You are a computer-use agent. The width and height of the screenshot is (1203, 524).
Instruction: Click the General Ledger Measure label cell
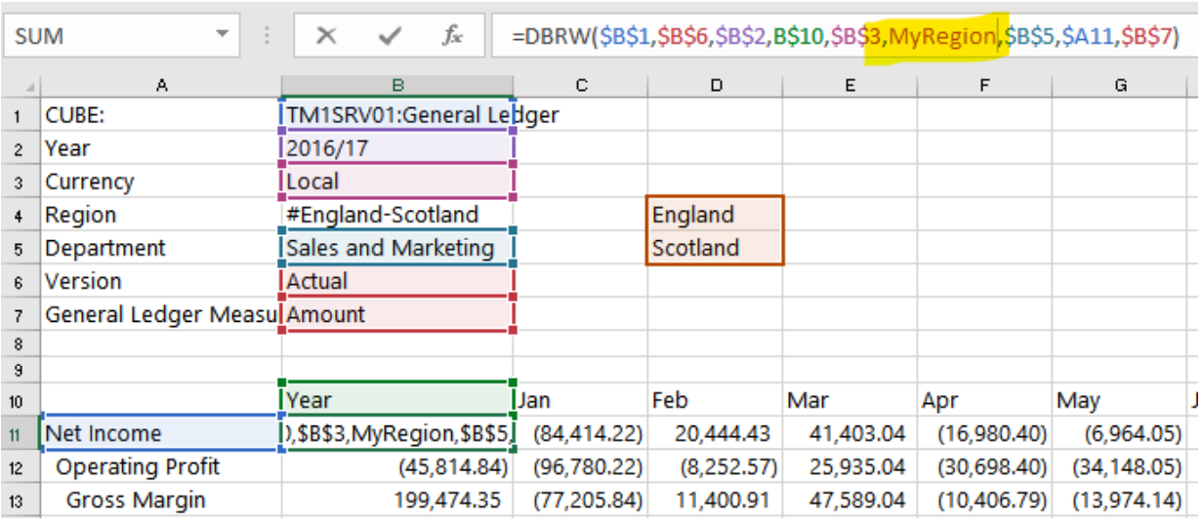[x=160, y=314]
